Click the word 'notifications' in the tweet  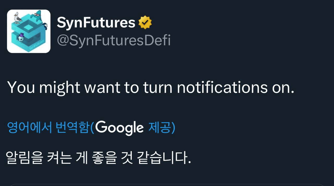[222, 87]
